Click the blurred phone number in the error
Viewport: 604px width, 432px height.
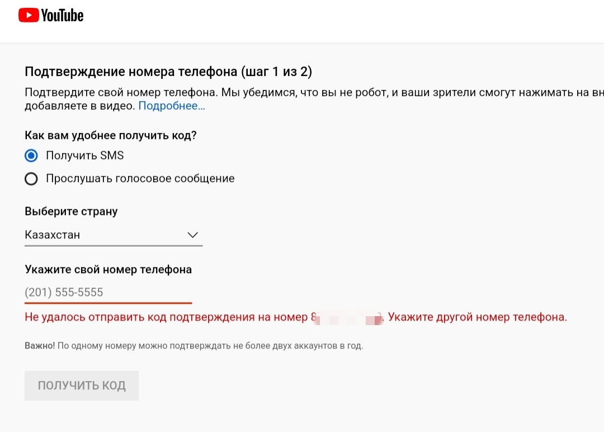point(347,318)
